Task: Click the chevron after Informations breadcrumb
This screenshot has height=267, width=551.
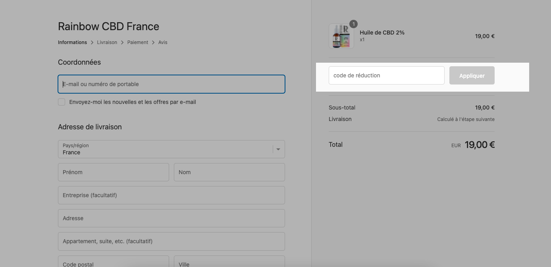Action: 92,42
